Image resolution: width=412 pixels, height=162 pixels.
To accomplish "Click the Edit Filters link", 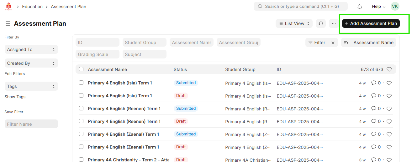I will 15,74.
